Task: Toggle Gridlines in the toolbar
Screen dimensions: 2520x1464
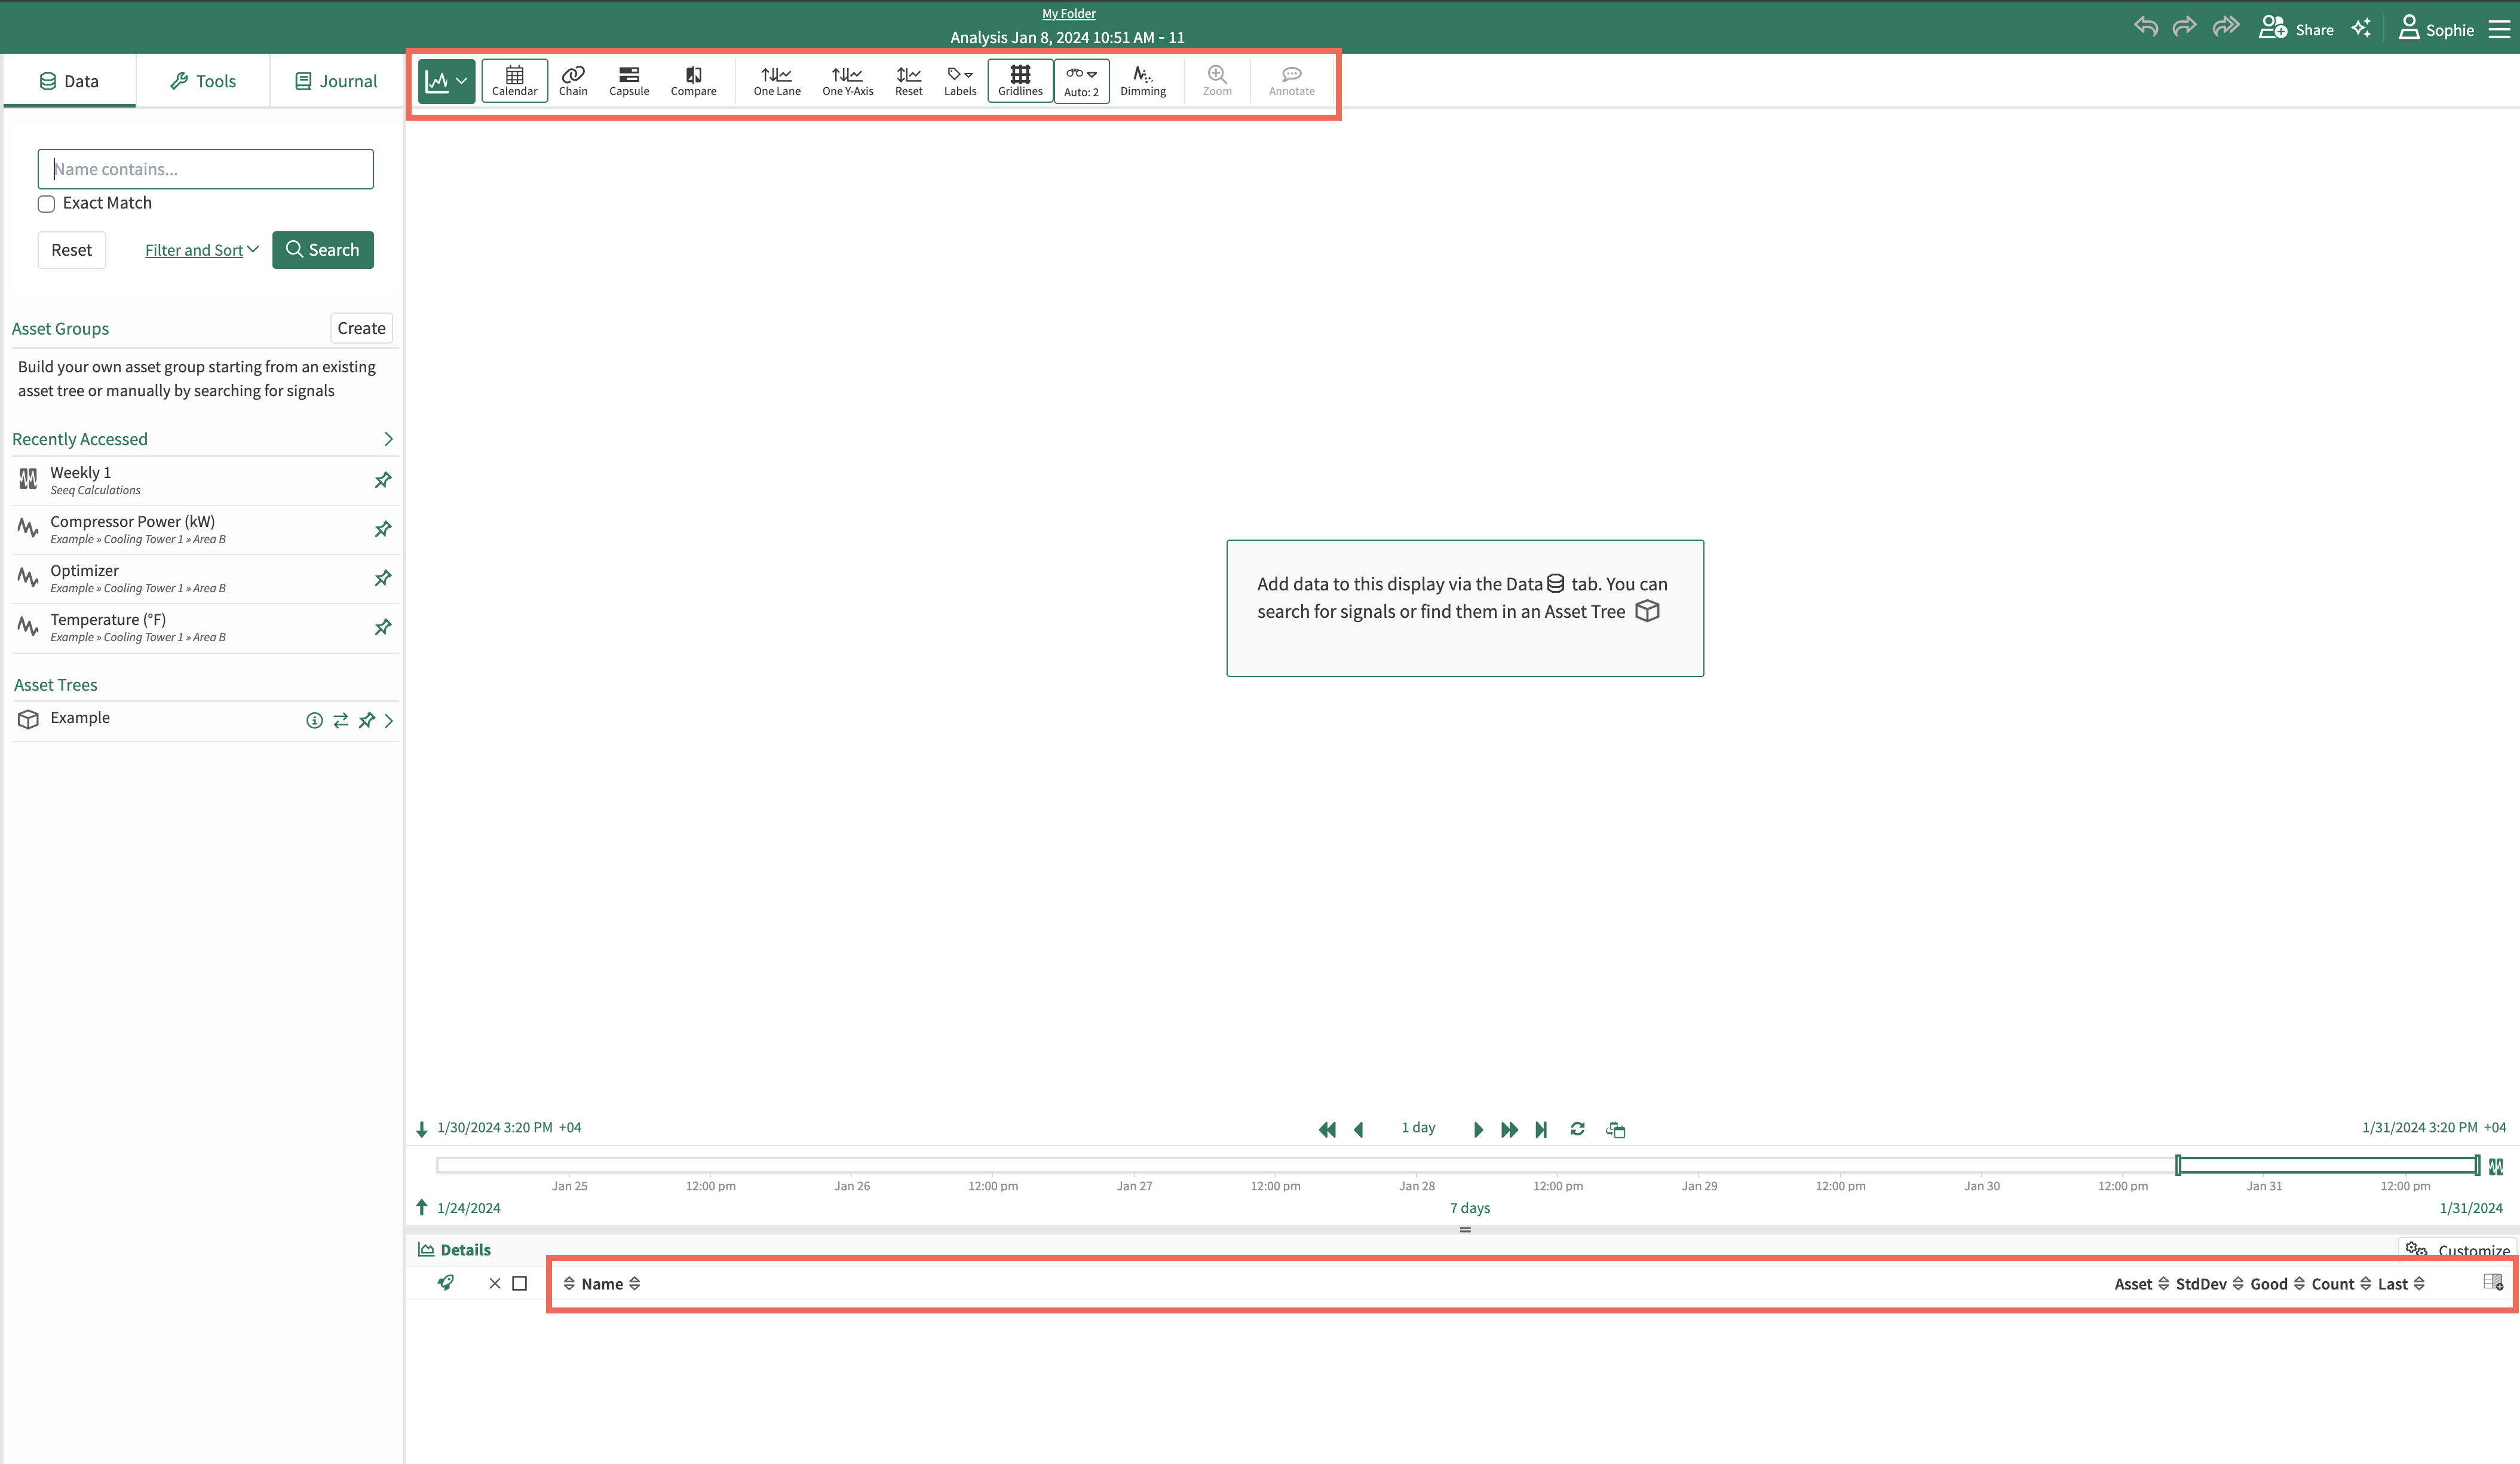Action: coord(1020,80)
